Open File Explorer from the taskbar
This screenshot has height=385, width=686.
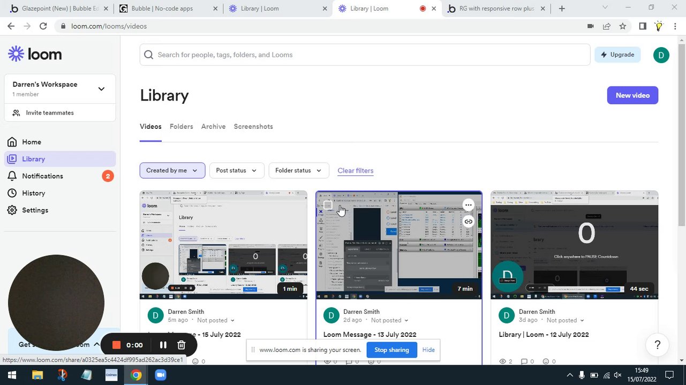pos(37,375)
